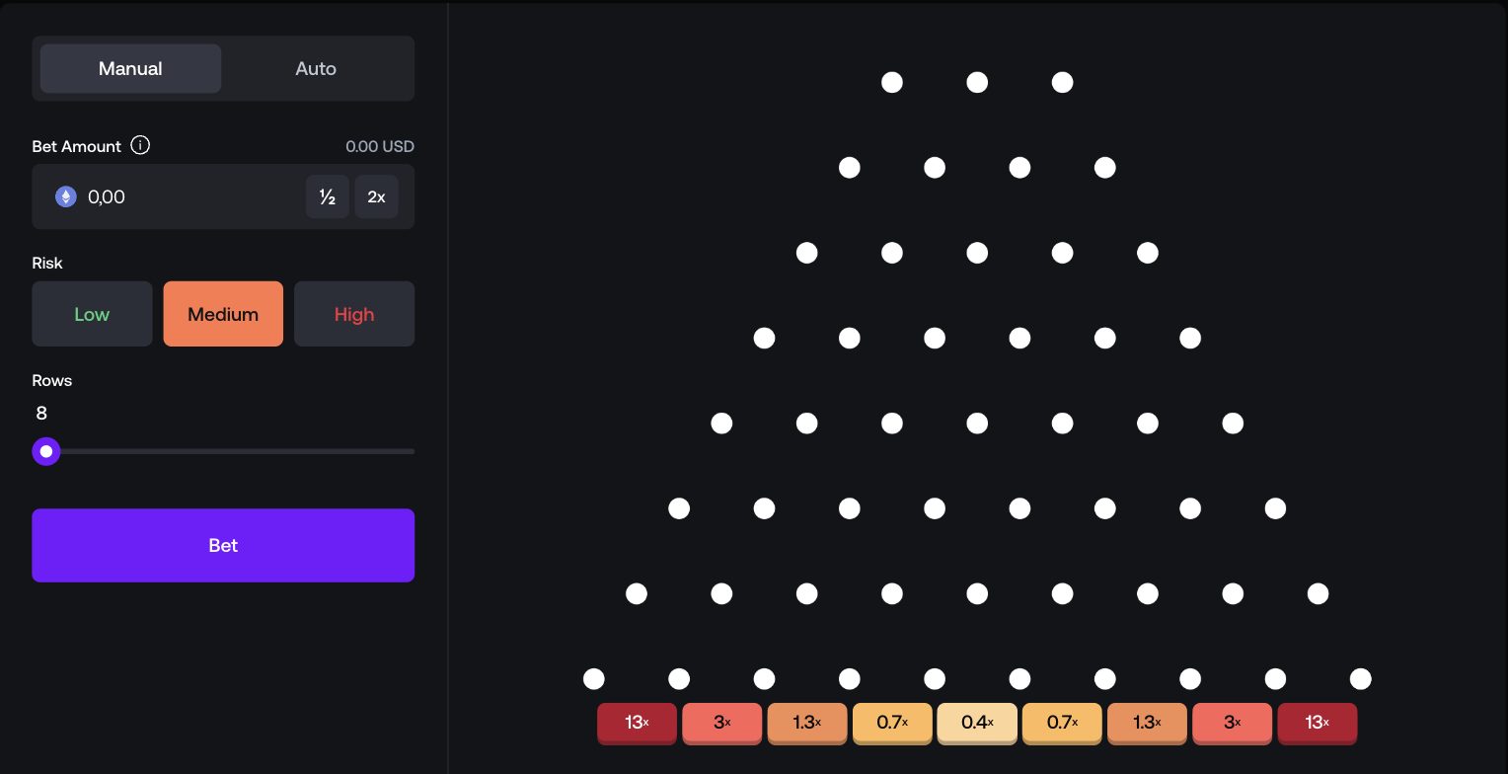The height and width of the screenshot is (774, 1508).
Task: Click the Risk label
Action: pos(47,263)
